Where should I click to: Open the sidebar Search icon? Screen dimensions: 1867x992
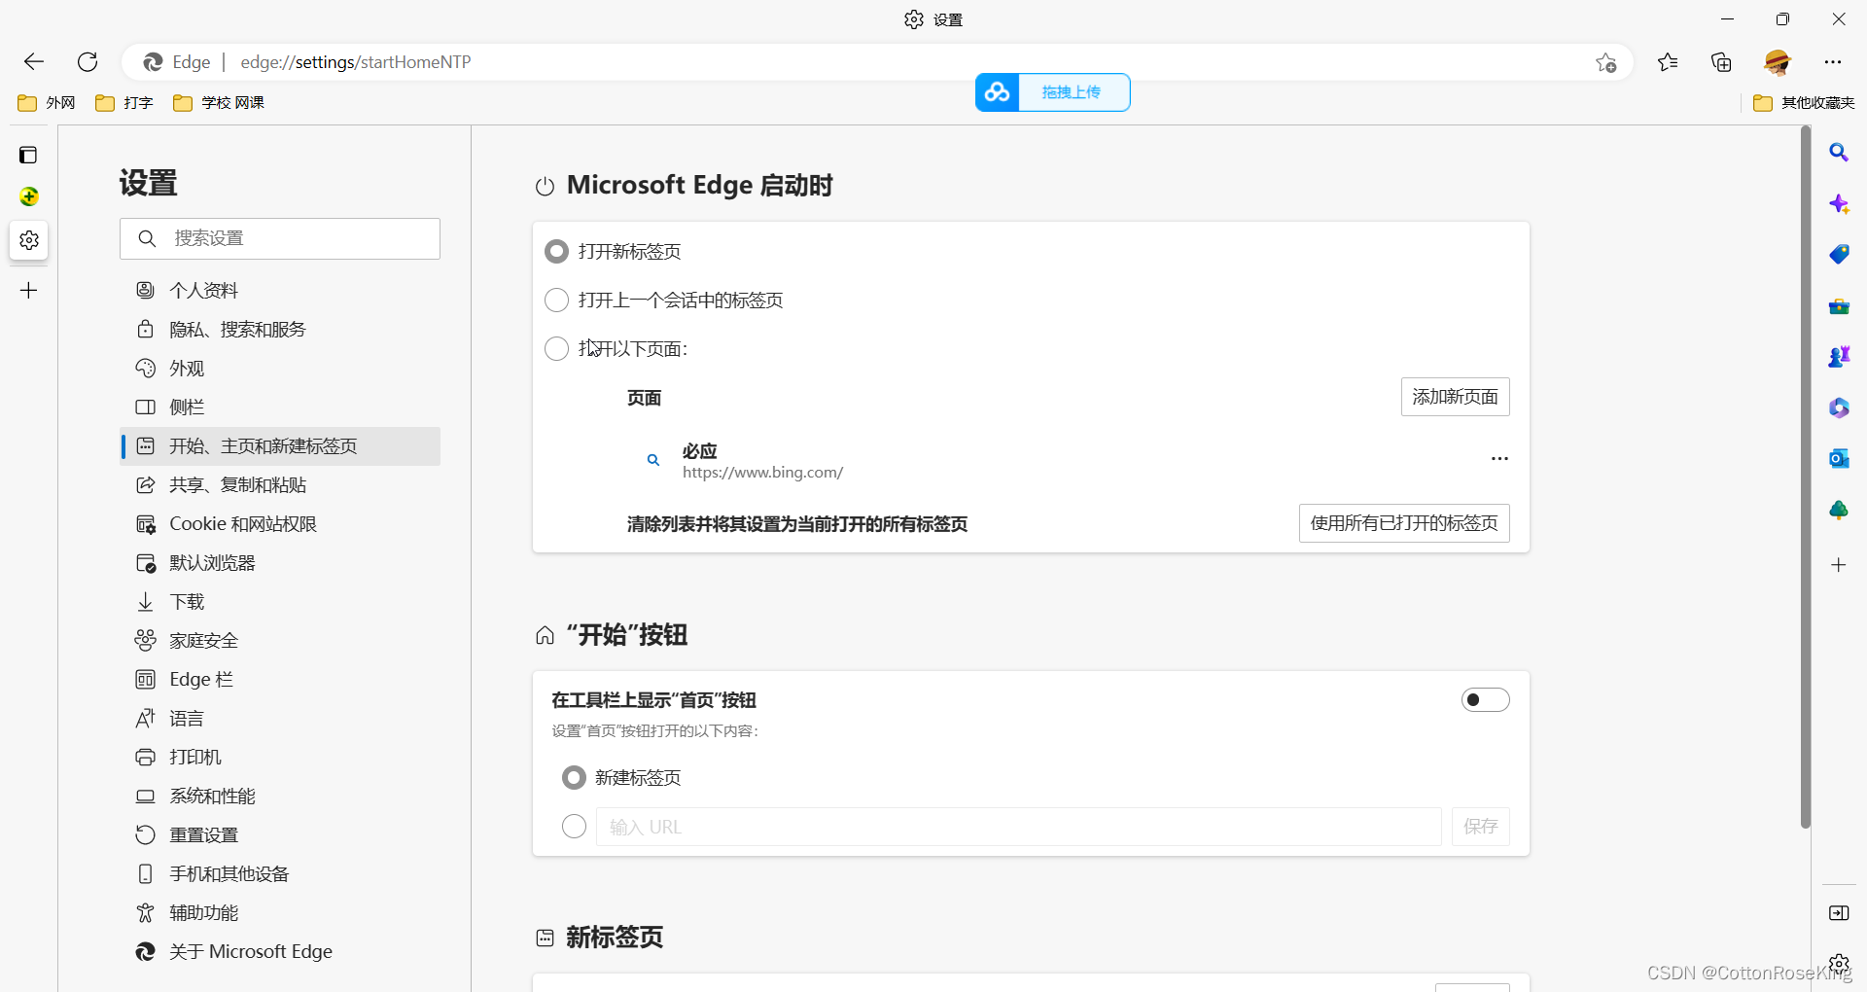(1839, 153)
